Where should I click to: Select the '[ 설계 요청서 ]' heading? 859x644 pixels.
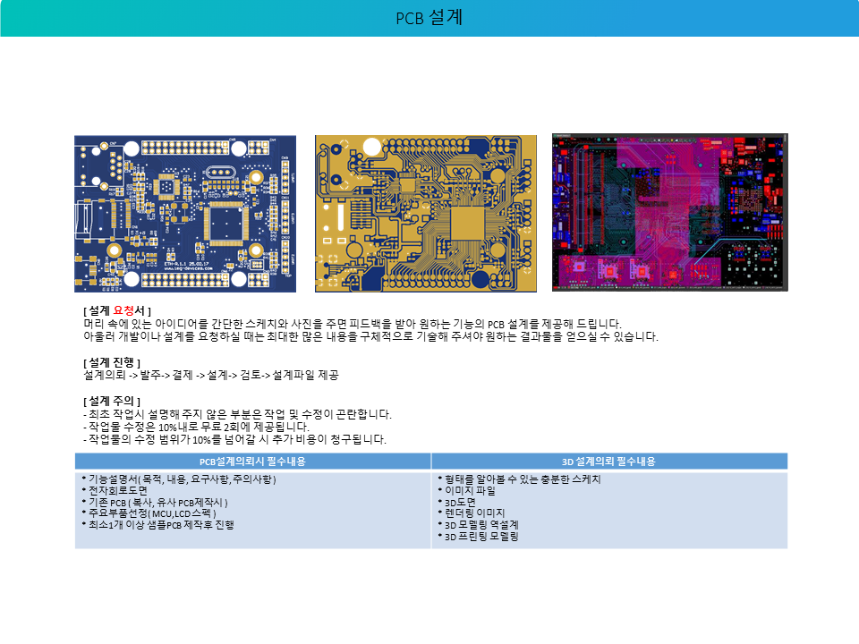click(117, 310)
